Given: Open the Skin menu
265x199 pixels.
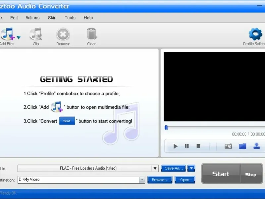Looking at the screenshot, I should pyautogui.click(x=52, y=18).
